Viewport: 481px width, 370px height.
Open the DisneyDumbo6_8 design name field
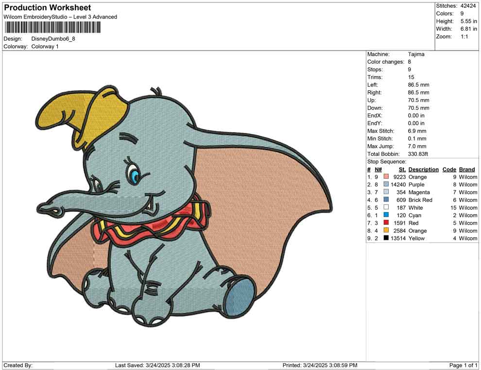[53, 39]
